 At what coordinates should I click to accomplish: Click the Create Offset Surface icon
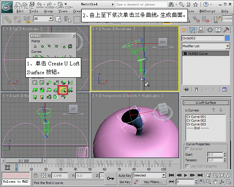(x=63, y=82)
